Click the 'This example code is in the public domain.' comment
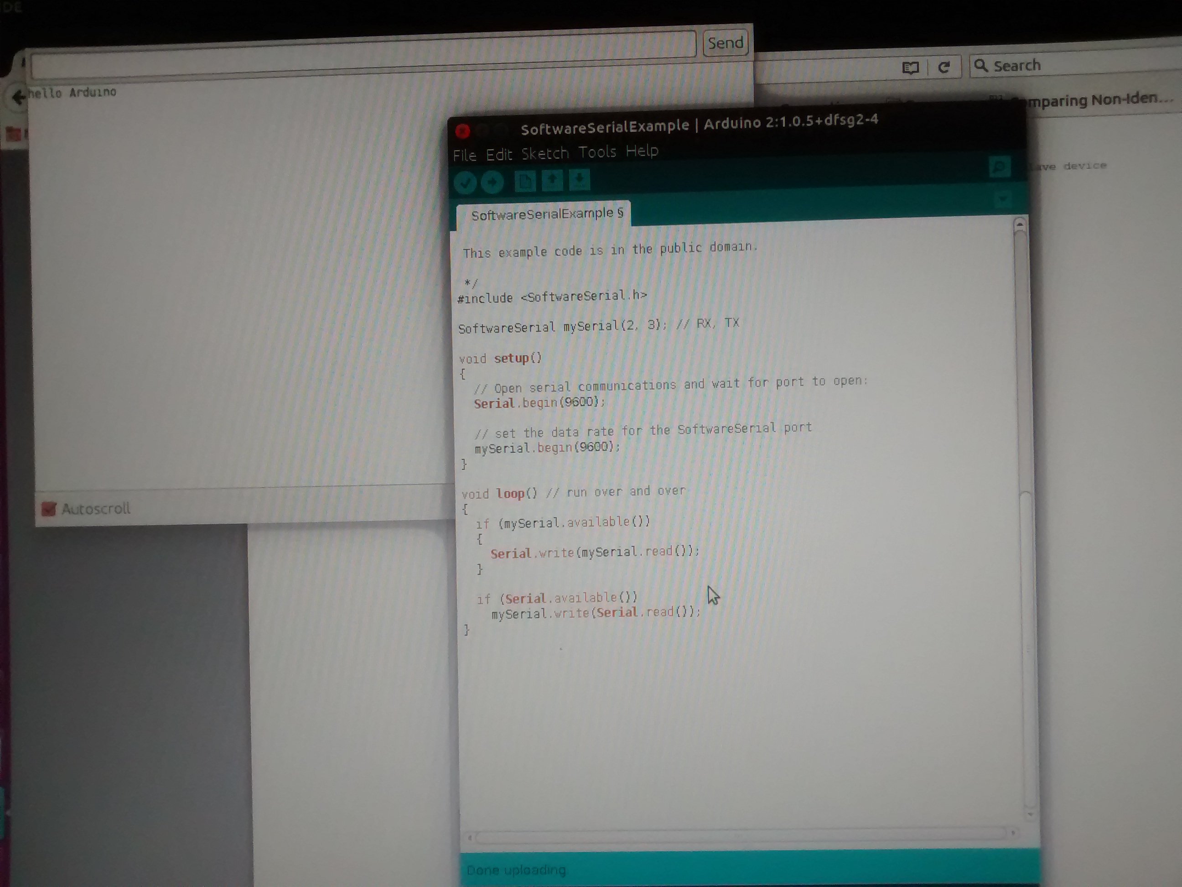 pos(610,250)
